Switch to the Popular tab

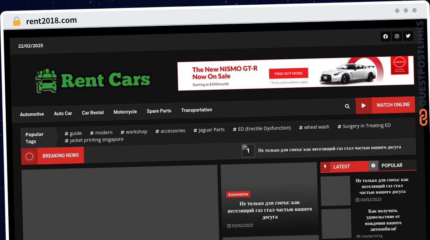(392, 165)
